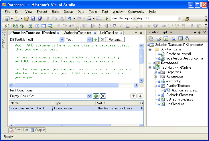Click the Navigate Forward icon
Viewport: 209px width, 141px height.
(x=99, y=19)
